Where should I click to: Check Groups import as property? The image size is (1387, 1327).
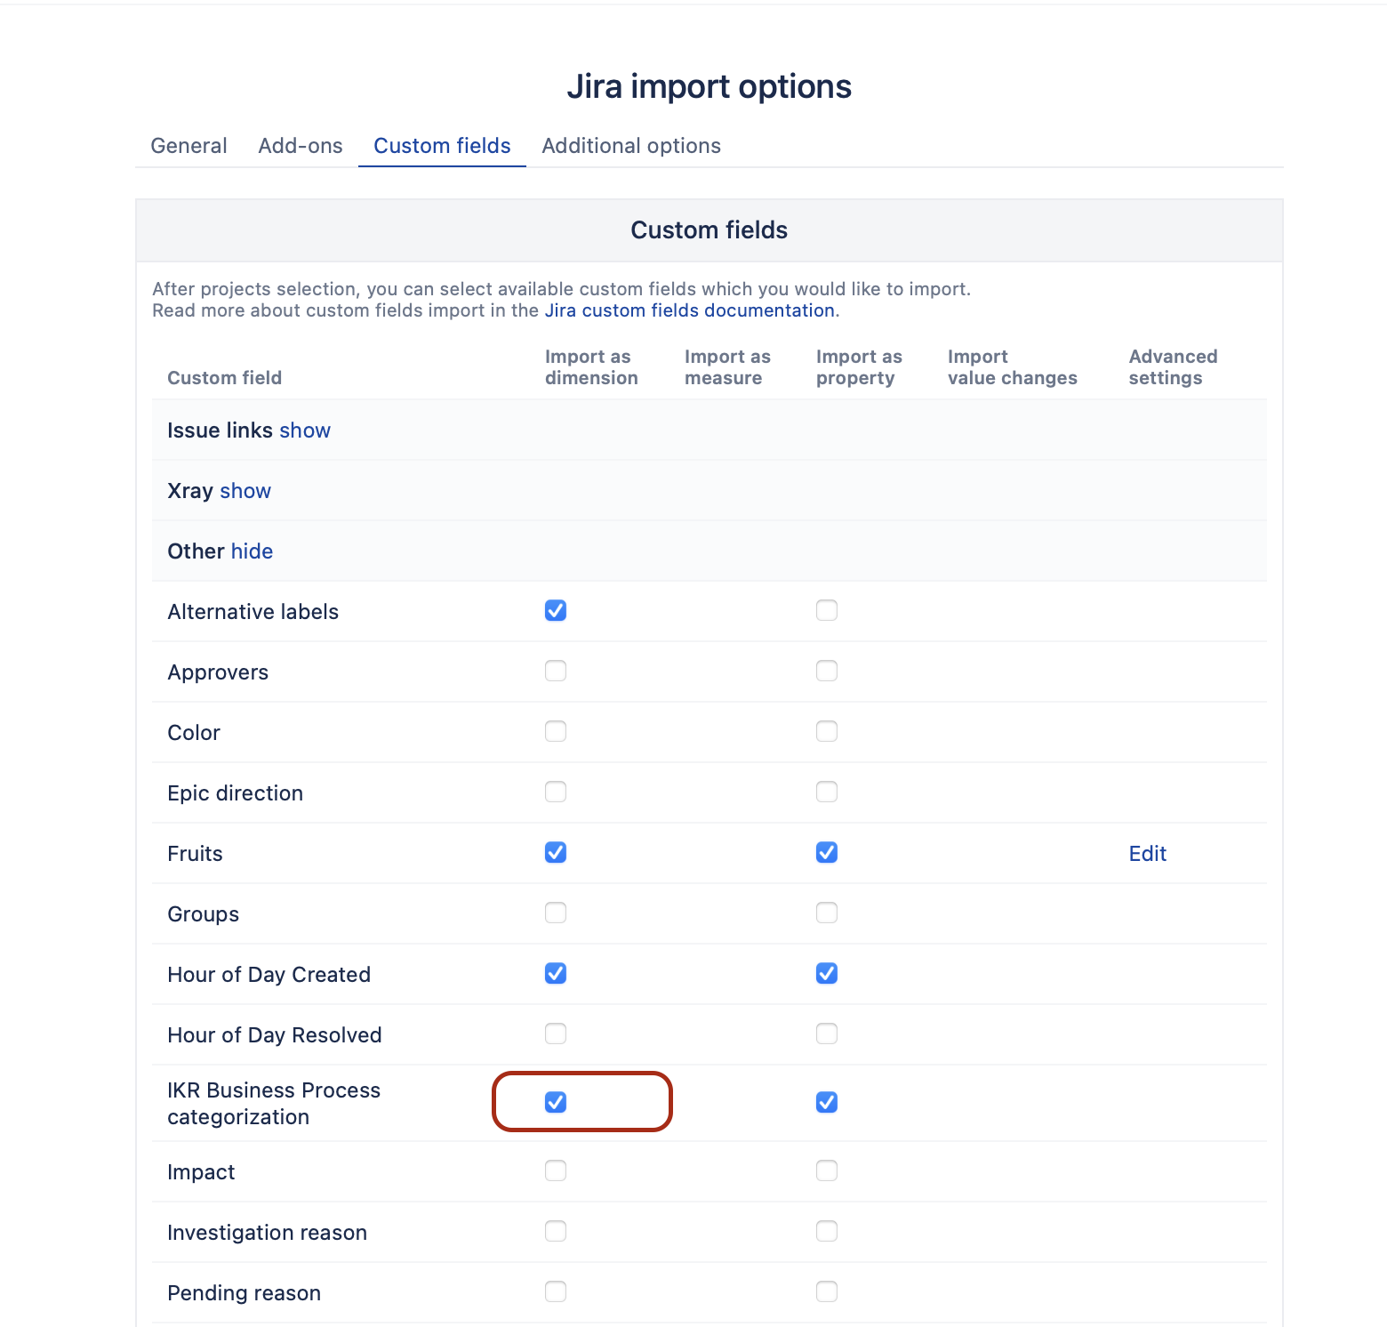827,913
